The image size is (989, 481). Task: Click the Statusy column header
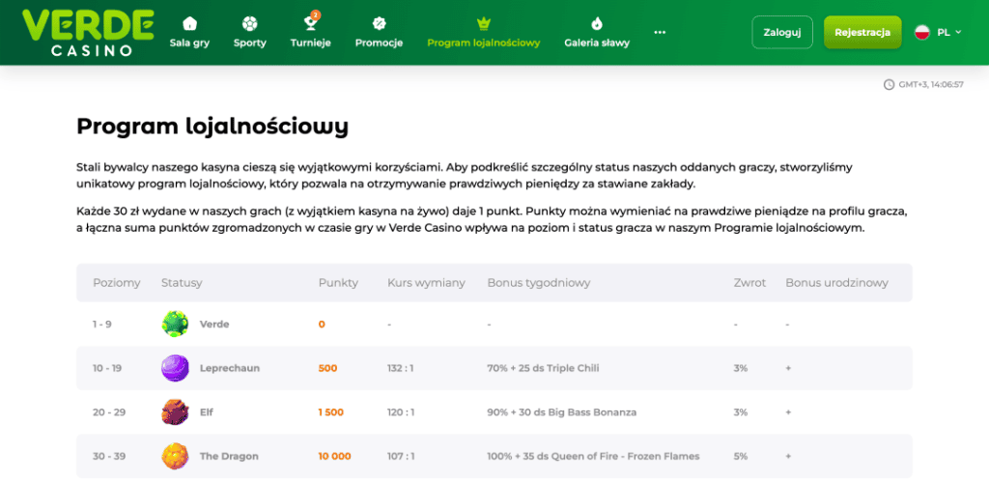click(x=182, y=283)
